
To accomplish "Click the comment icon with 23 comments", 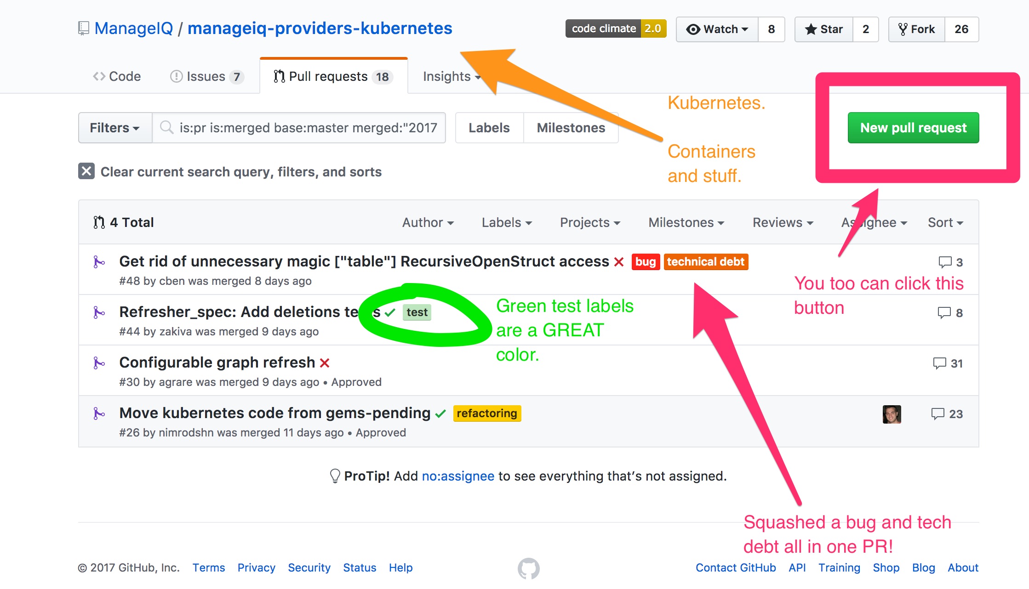I will pyautogui.click(x=938, y=414).
